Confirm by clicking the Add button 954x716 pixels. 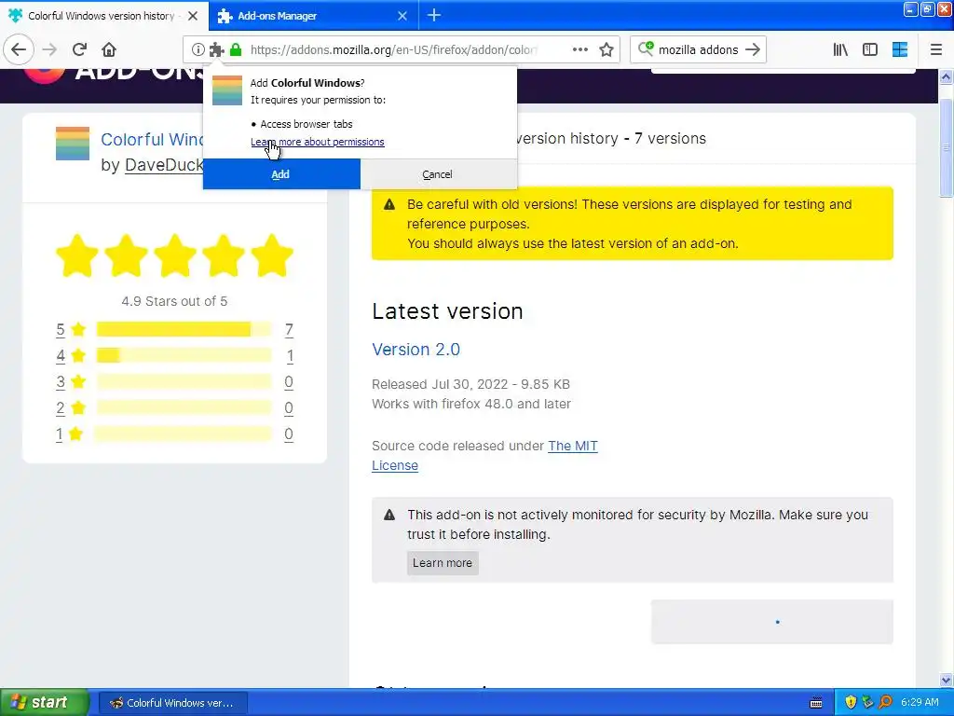tap(281, 174)
